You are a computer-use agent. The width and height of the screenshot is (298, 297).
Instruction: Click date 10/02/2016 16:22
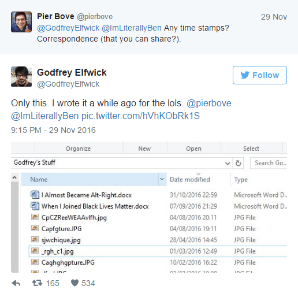point(193,262)
